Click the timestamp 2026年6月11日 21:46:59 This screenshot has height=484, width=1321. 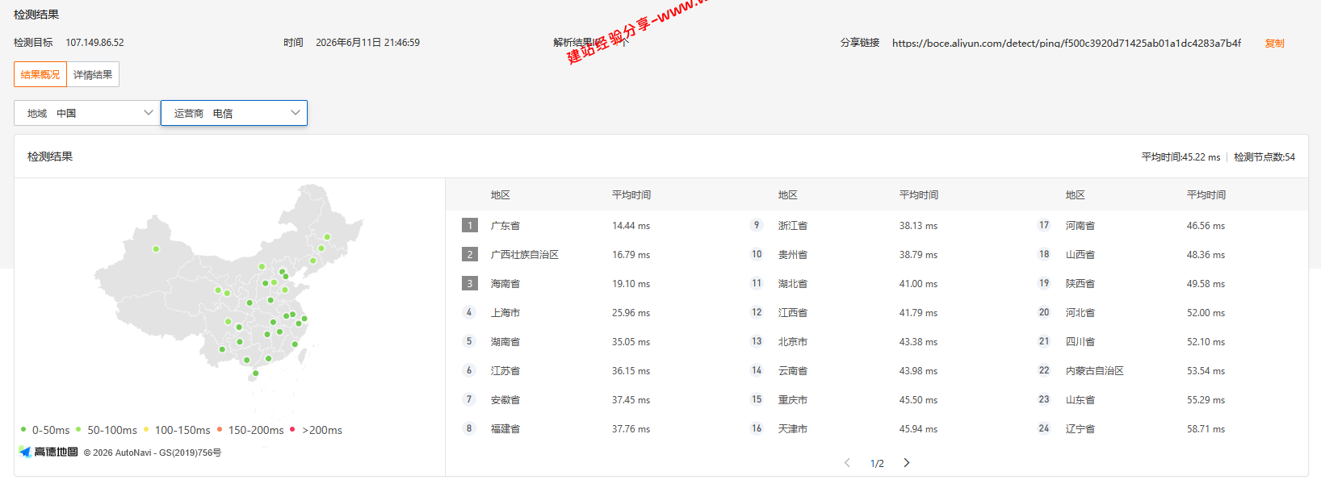tap(367, 43)
